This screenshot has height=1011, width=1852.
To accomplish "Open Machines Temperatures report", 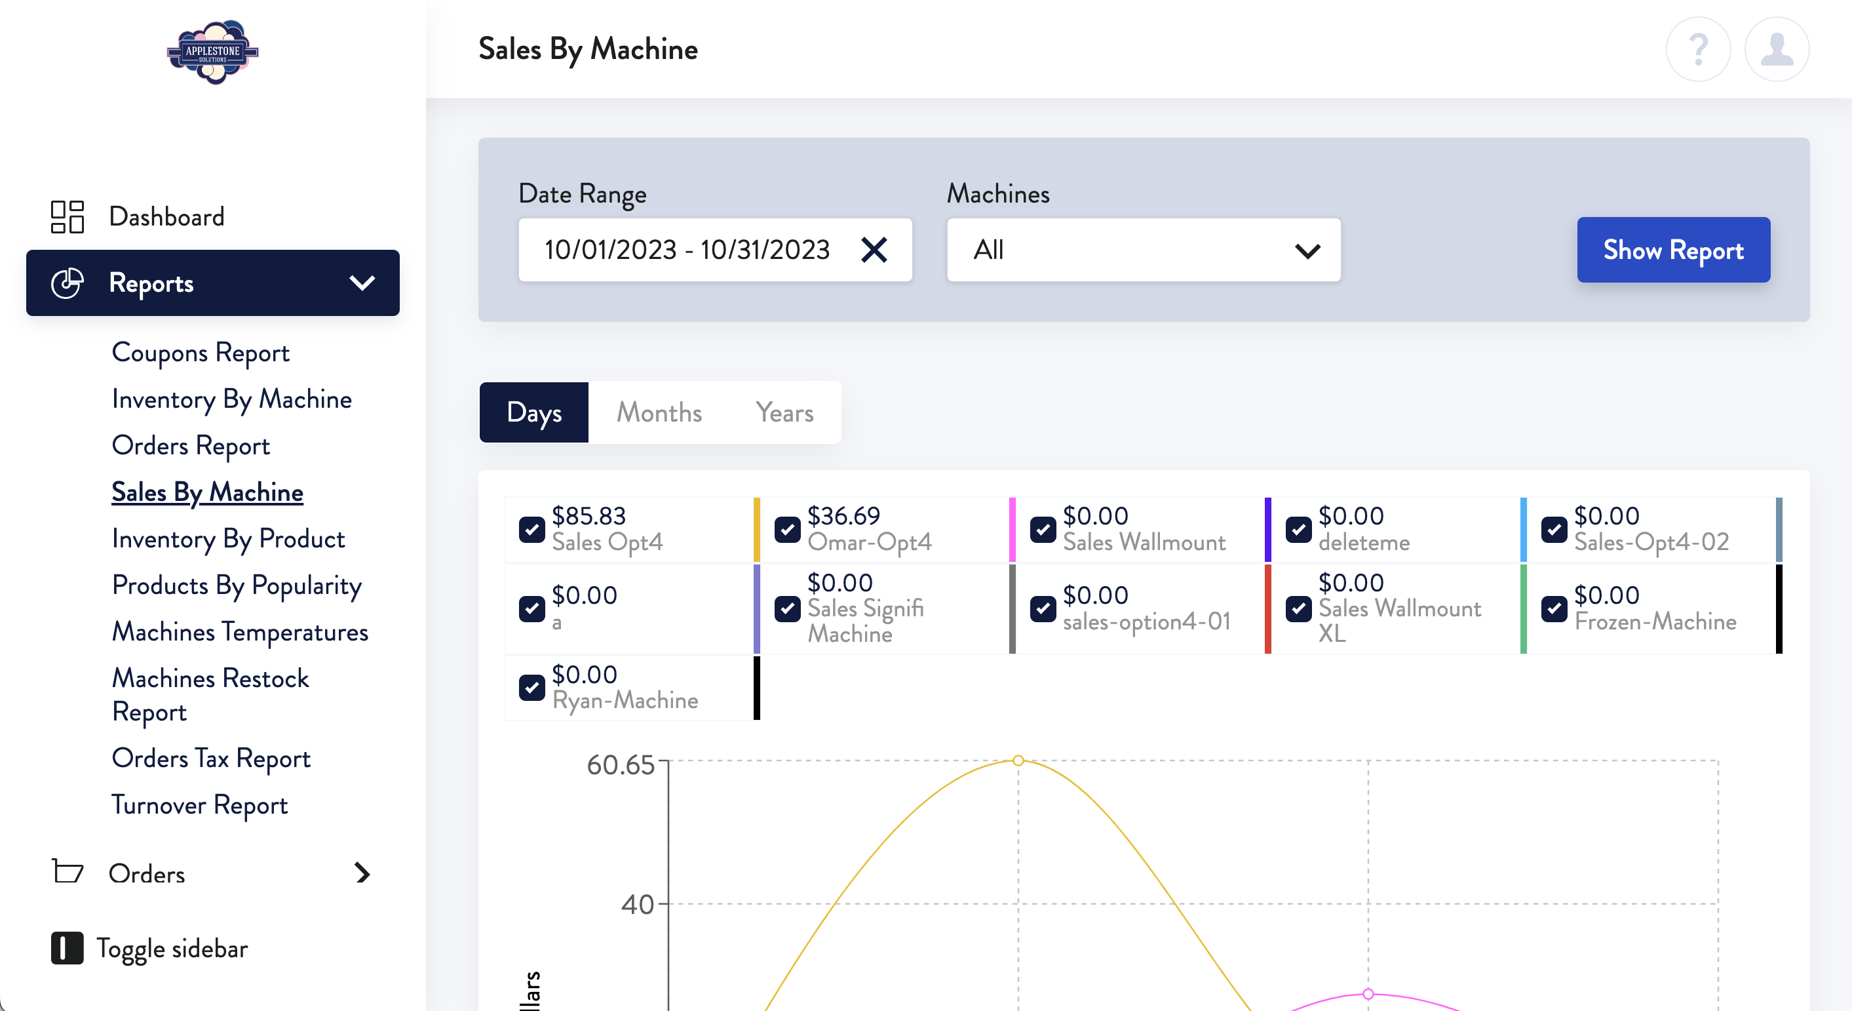I will (x=240, y=632).
